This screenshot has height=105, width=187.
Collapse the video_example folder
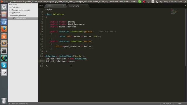pyautogui.click(x=10, y=15)
